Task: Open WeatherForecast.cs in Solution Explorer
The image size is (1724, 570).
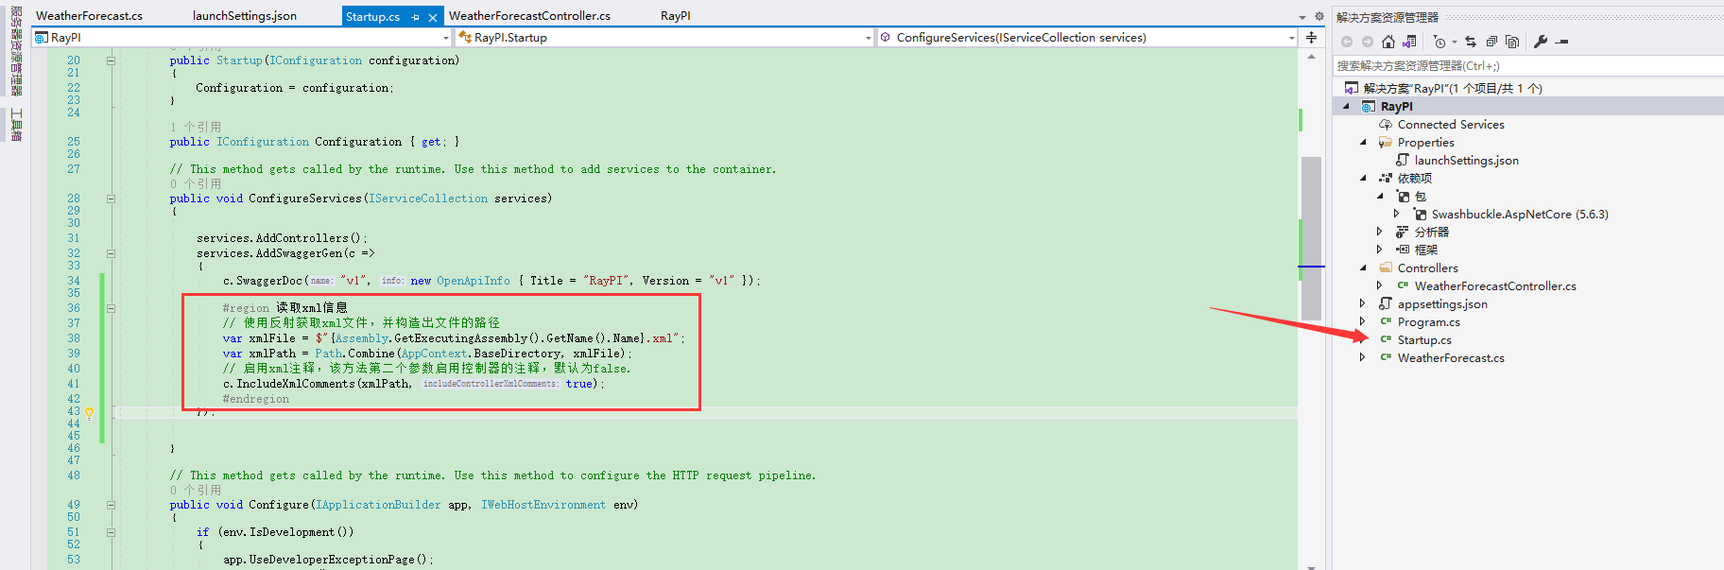Action: (1451, 357)
